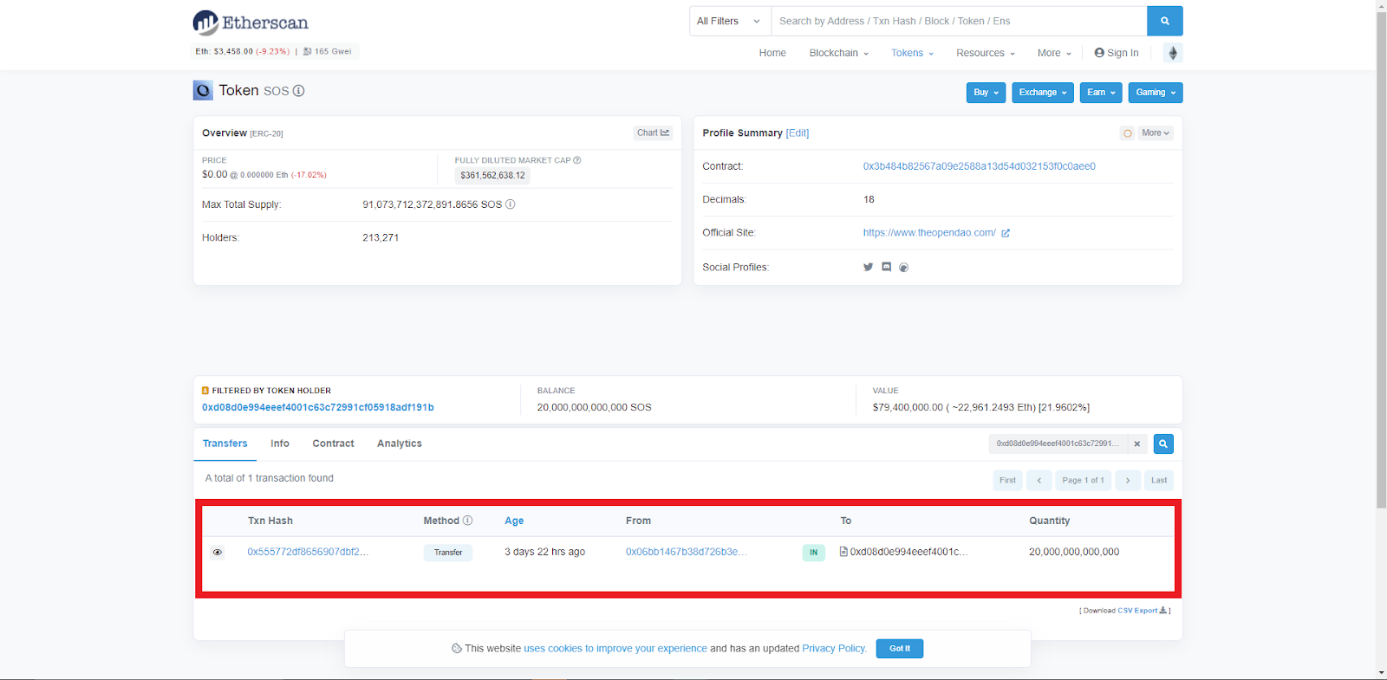Click the cookie icon in the notice

(x=457, y=649)
